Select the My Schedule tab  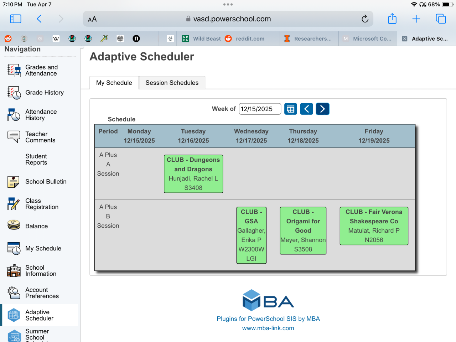point(114,83)
